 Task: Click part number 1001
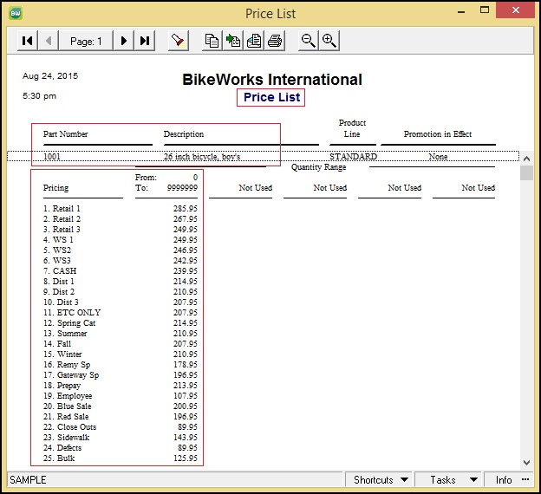(52, 156)
